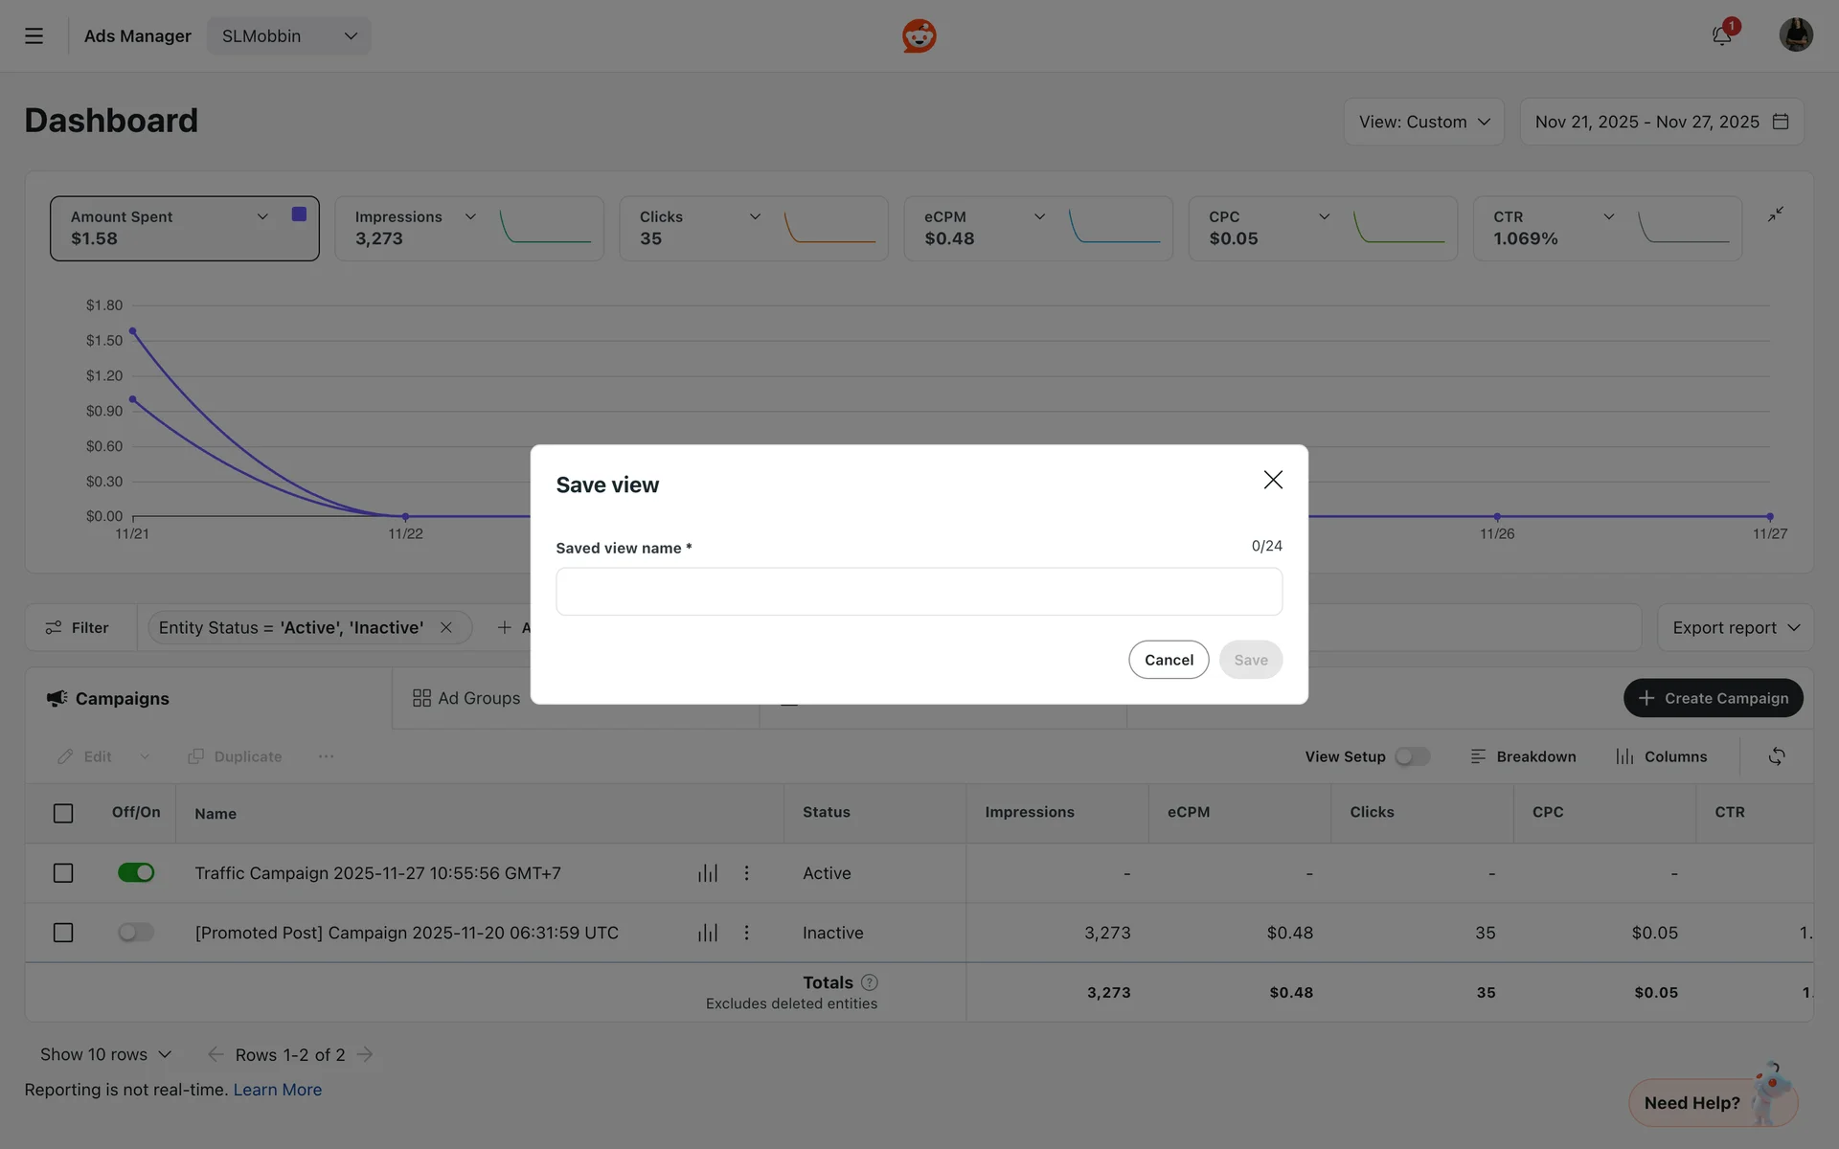The height and width of the screenshot is (1149, 1839).
Task: Turn off the Traffic Campaign toggle
Action: click(136, 873)
